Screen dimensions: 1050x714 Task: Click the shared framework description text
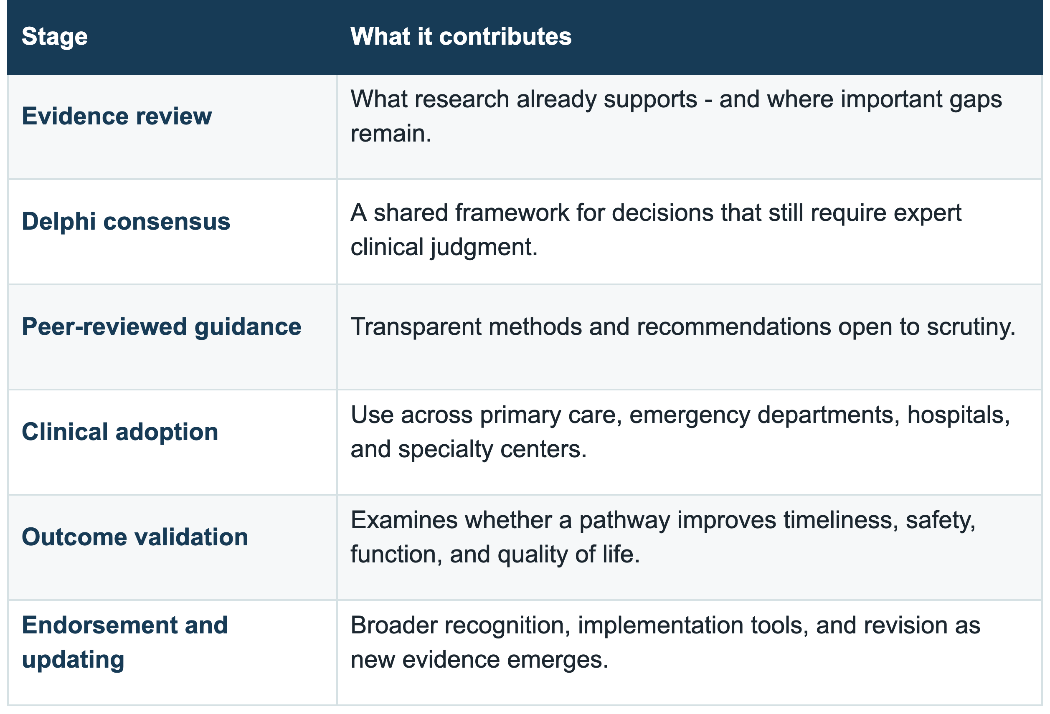[x=656, y=229]
